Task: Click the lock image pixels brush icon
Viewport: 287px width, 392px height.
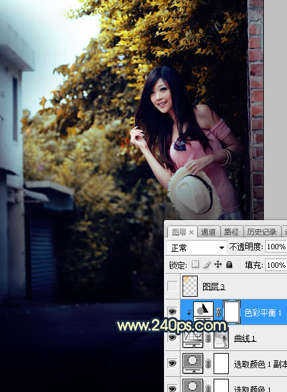Action: tap(207, 264)
